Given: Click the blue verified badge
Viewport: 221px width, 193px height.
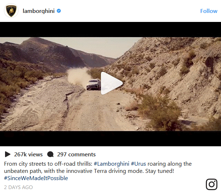Looking at the screenshot, I should pyautogui.click(x=59, y=11).
